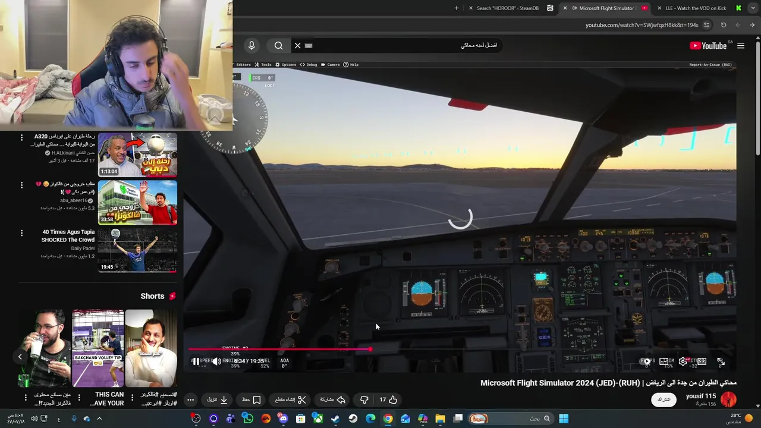Open WhatsApp from the taskbar
This screenshot has height=428, width=761.
[x=248, y=419]
